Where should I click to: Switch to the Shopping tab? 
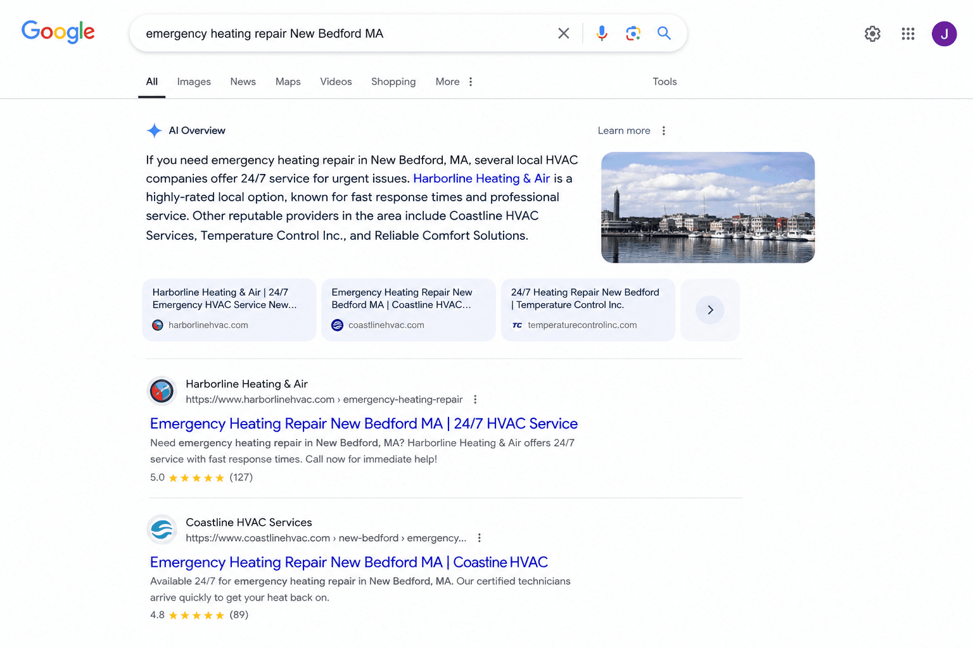393,82
